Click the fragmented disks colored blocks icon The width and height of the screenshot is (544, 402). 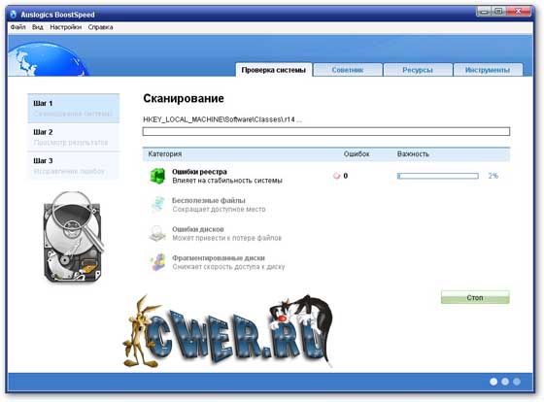tap(157, 262)
